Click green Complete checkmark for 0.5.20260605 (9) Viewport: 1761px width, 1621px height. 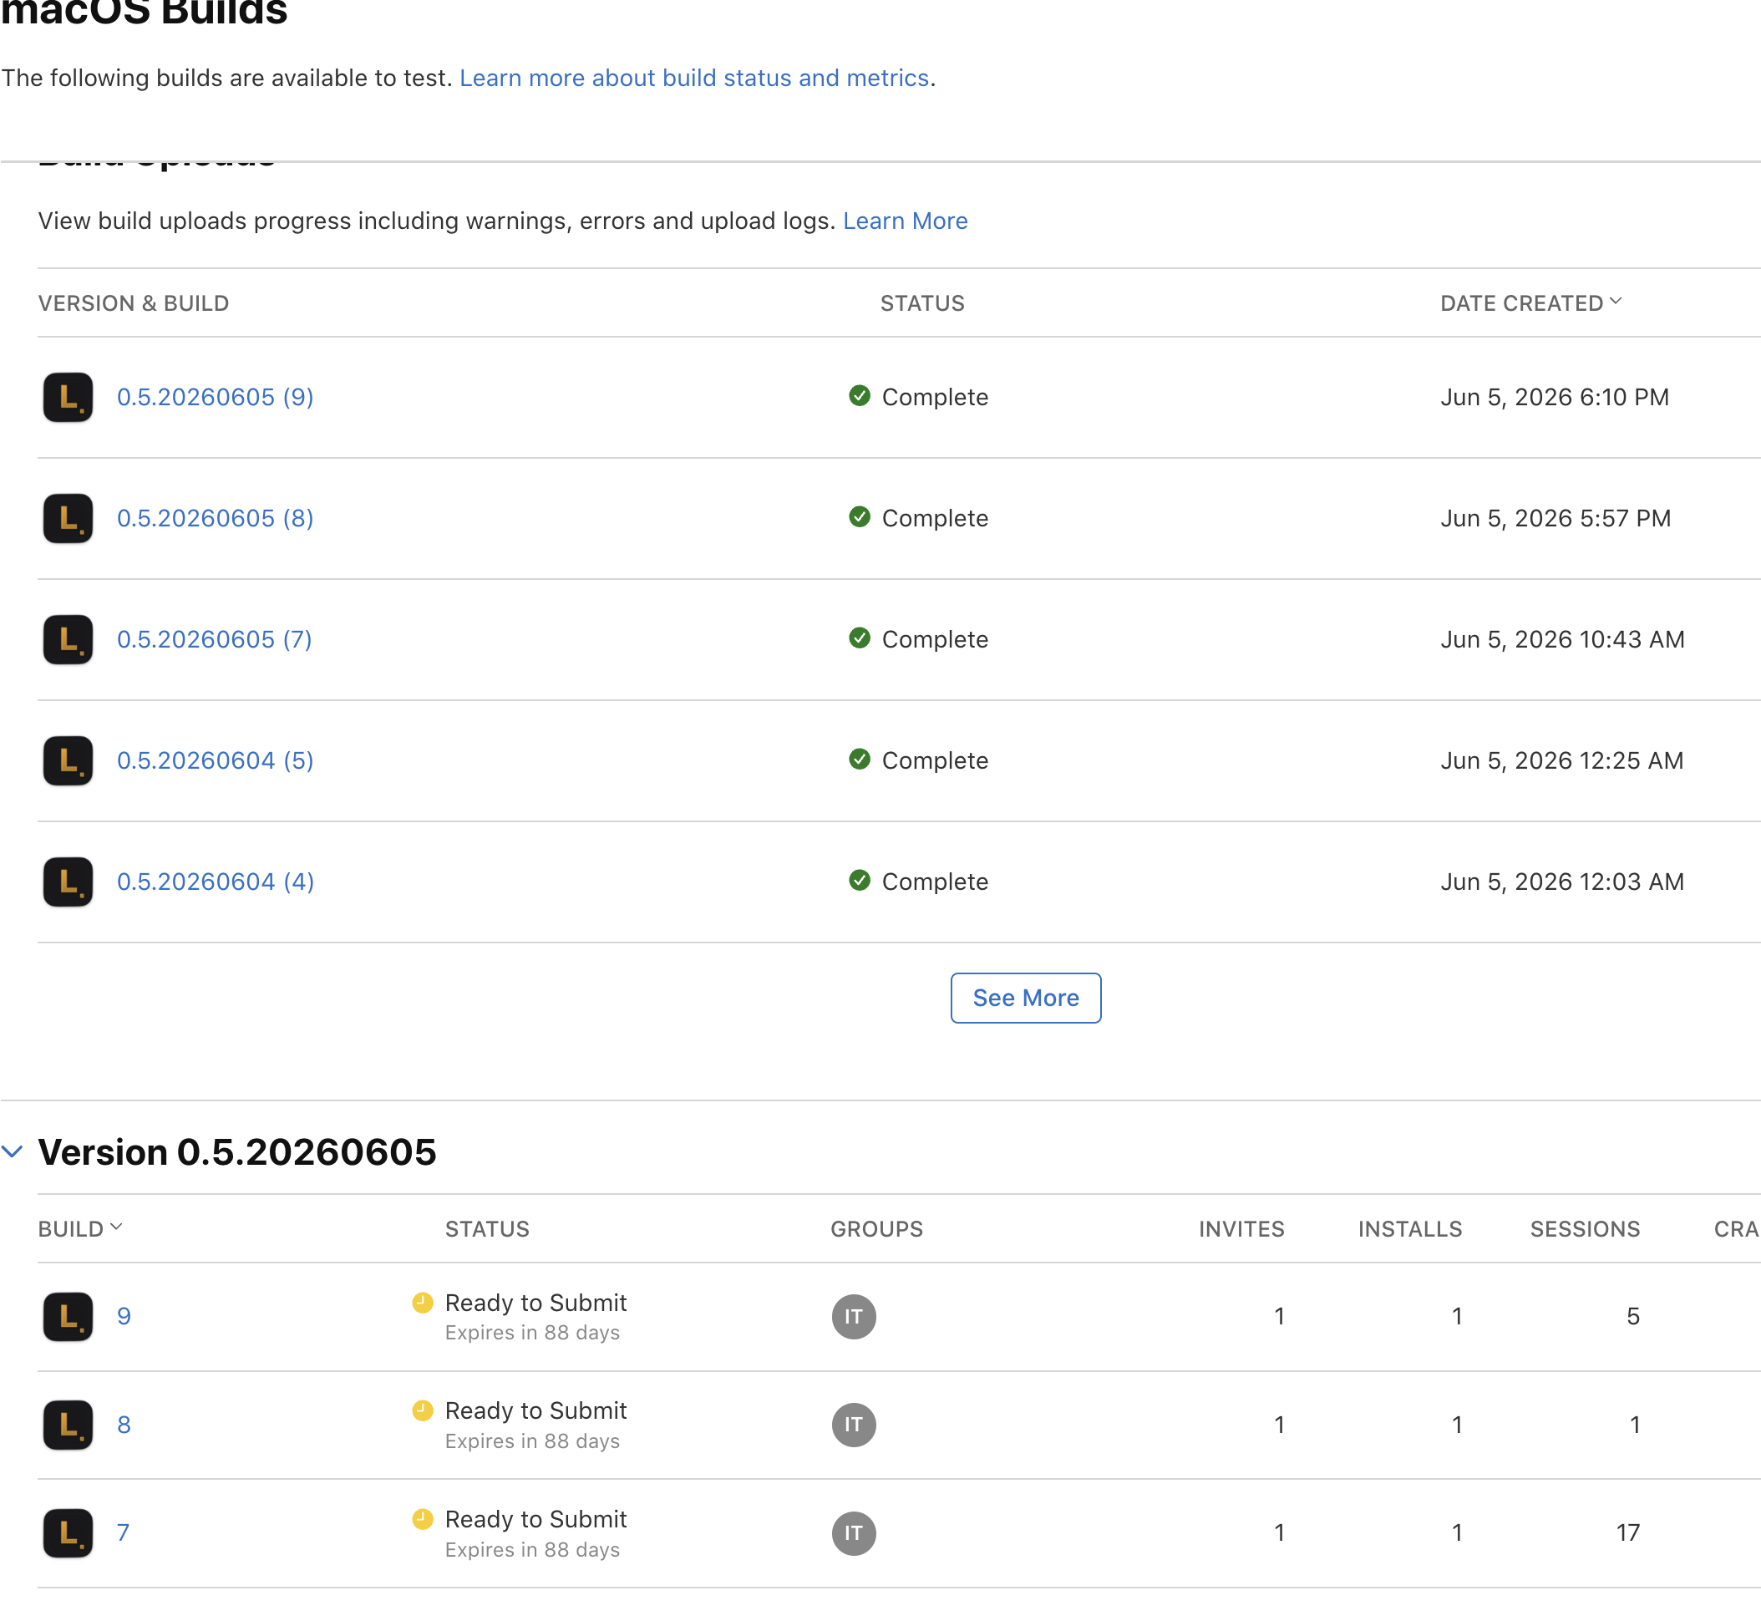tap(860, 395)
